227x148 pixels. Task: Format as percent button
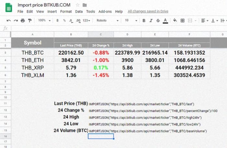point(65,20)
